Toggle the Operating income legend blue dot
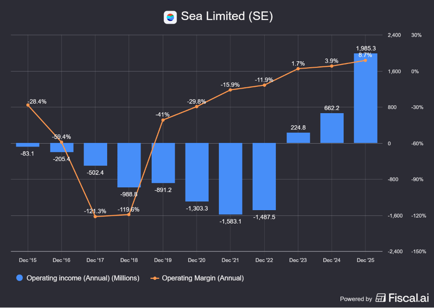434x308 pixels. (19, 278)
